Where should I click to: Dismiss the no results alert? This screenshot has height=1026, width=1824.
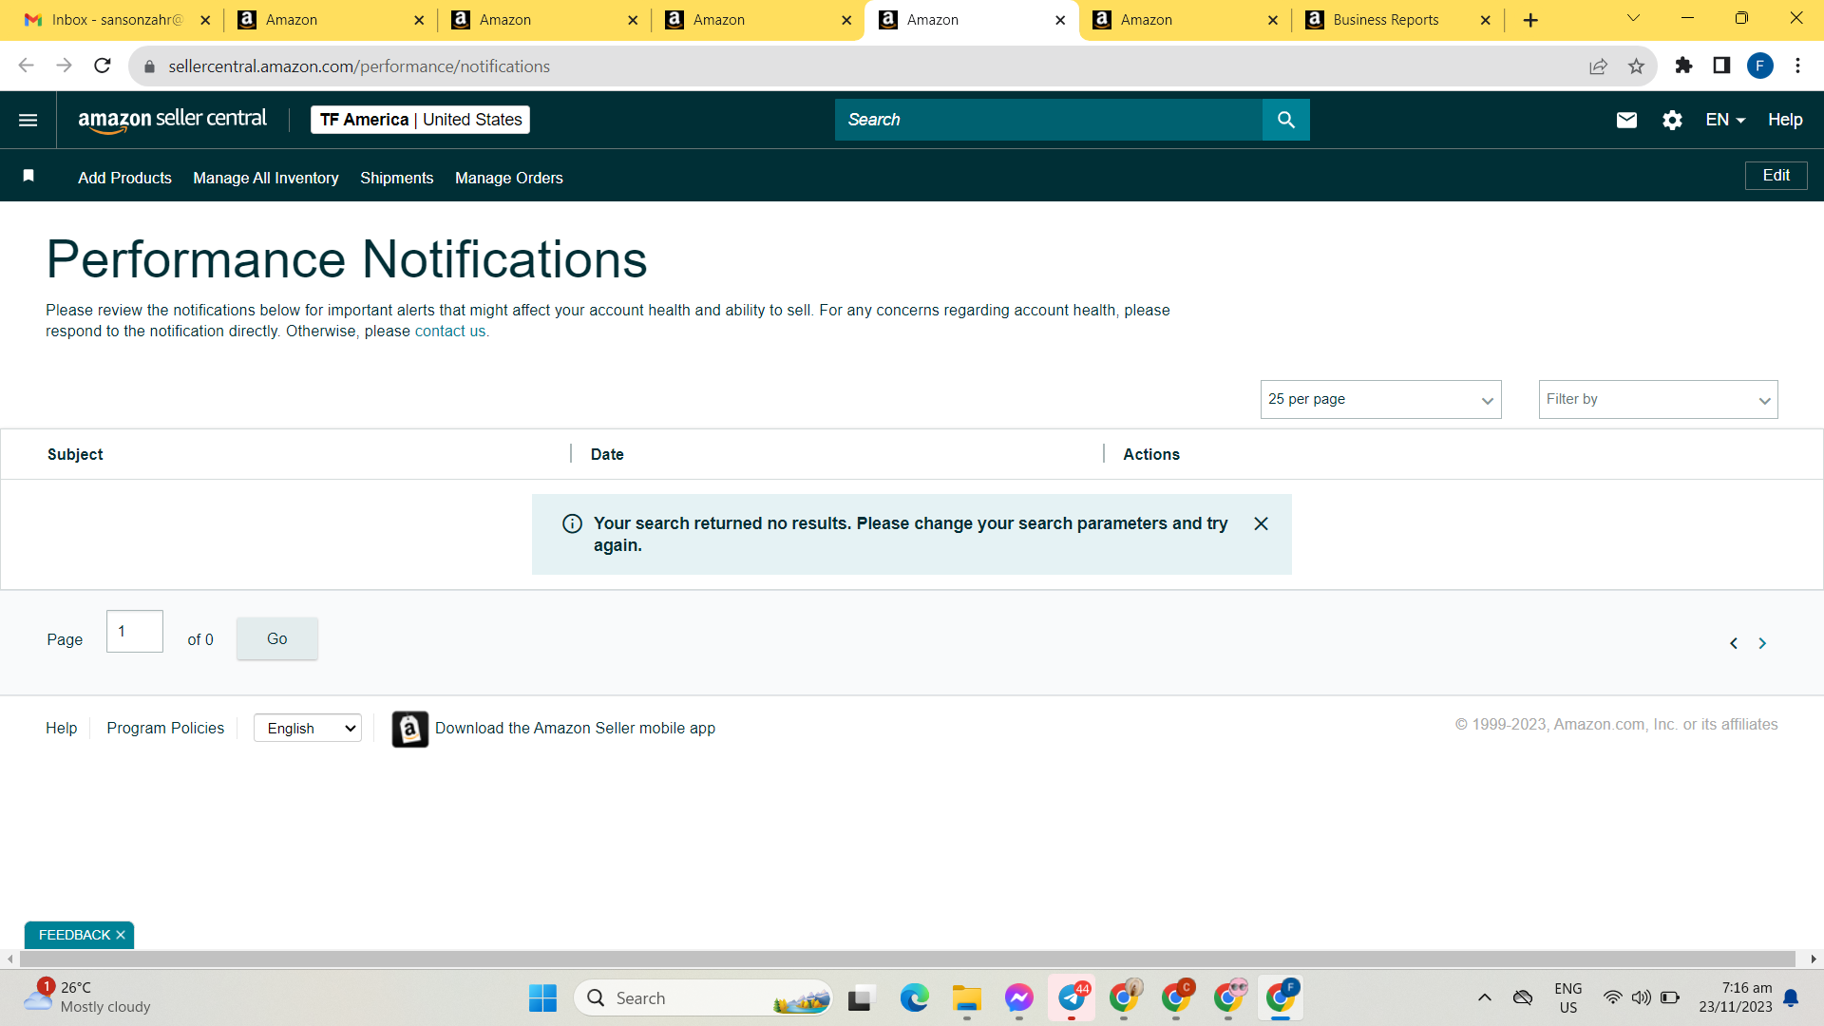point(1261,523)
